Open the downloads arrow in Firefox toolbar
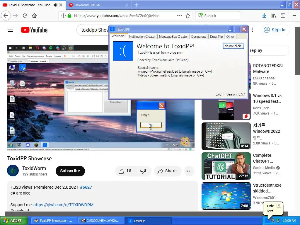This screenshot has height=225, width=300. coord(264,16)
